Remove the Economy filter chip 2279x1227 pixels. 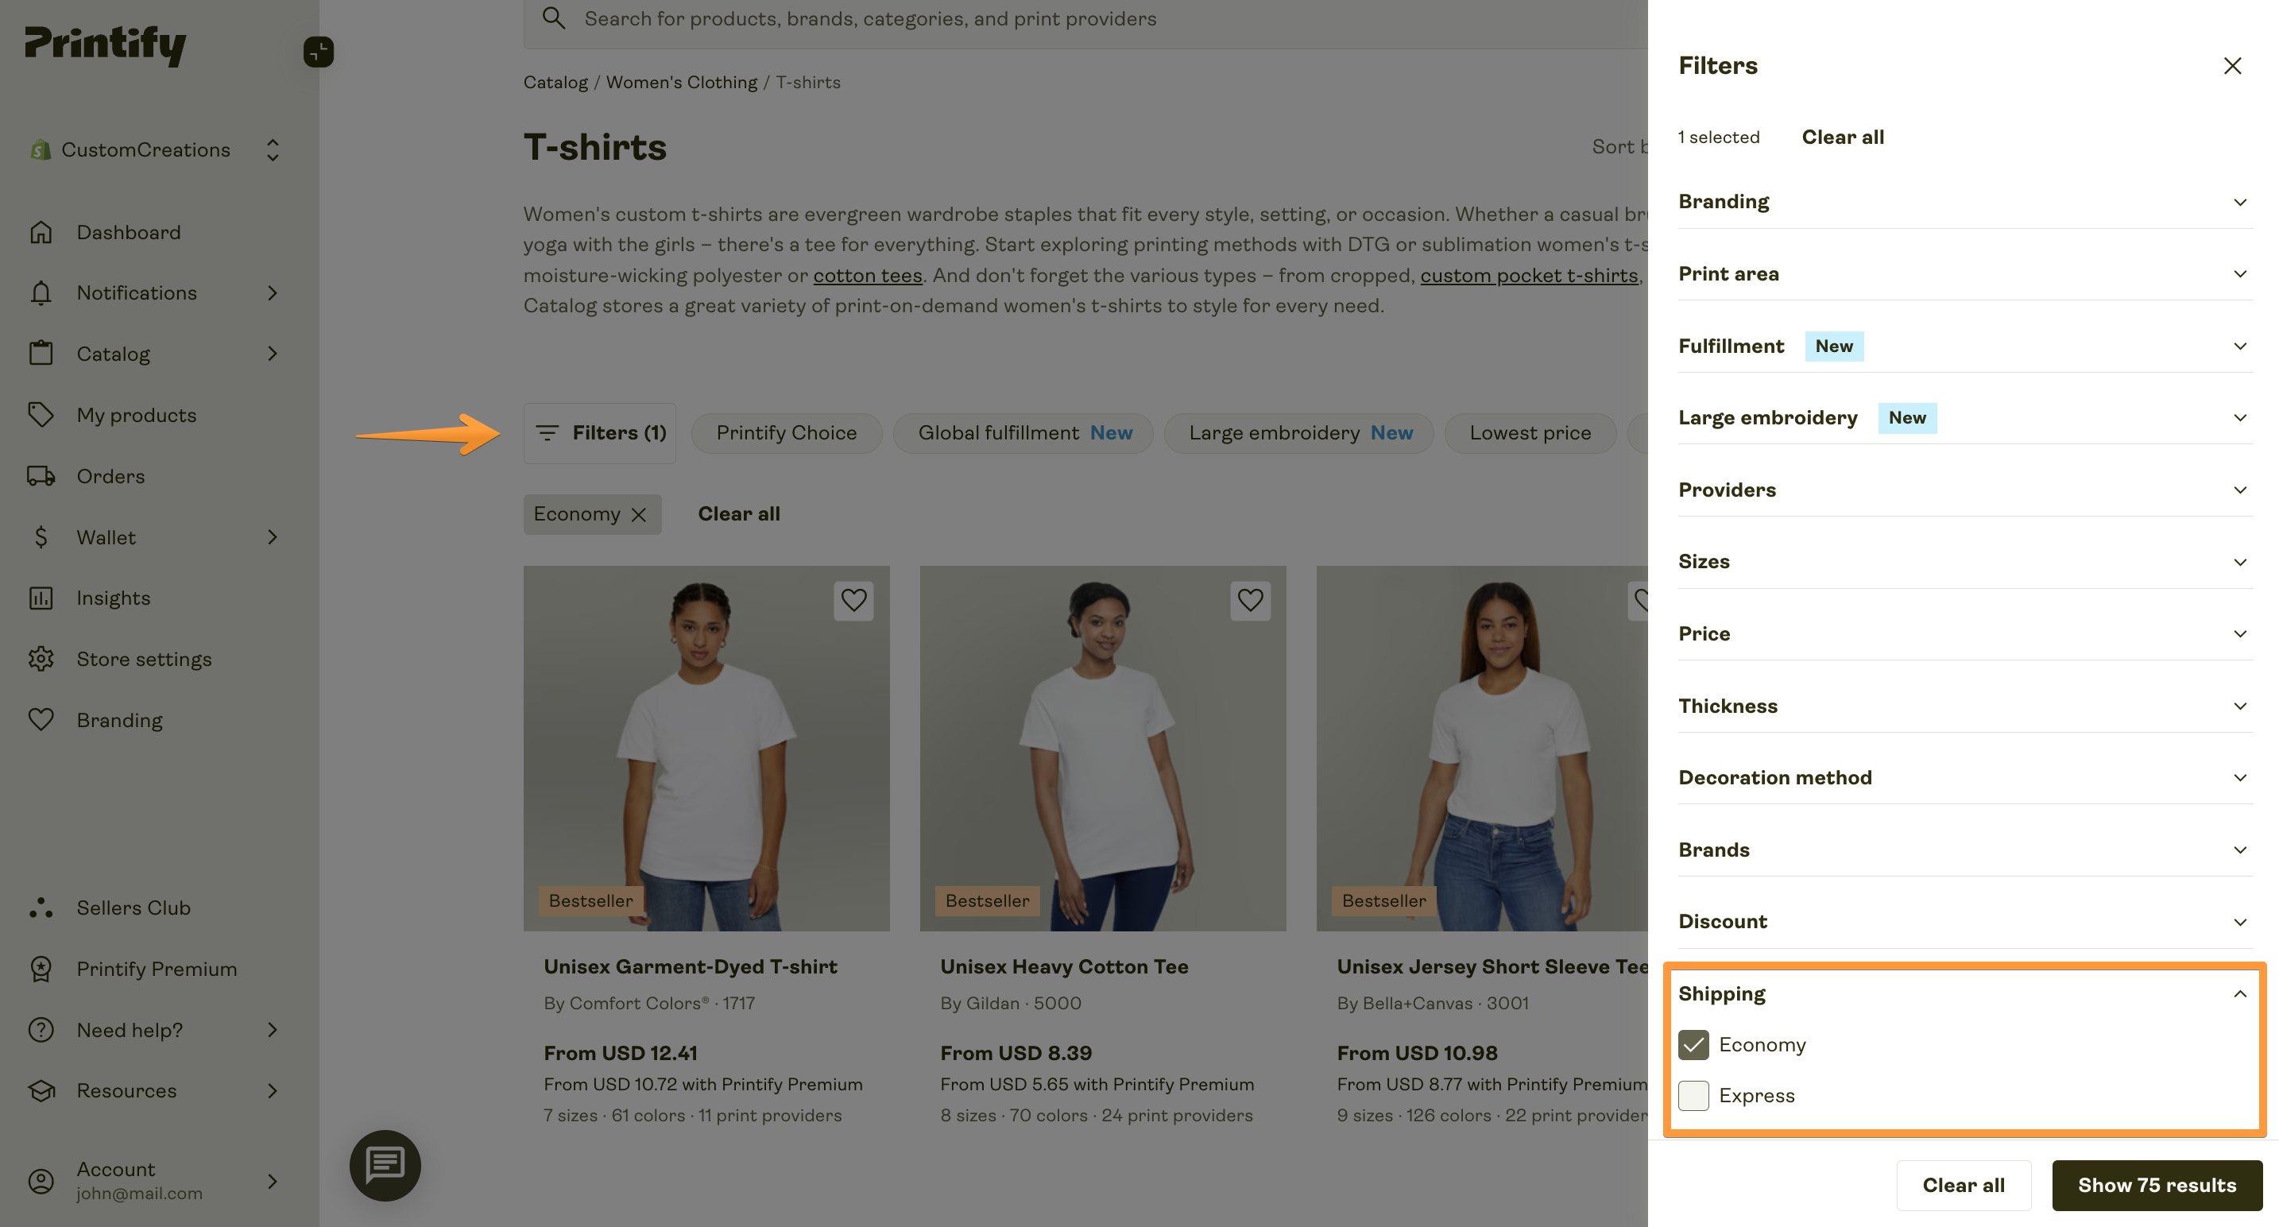click(640, 513)
